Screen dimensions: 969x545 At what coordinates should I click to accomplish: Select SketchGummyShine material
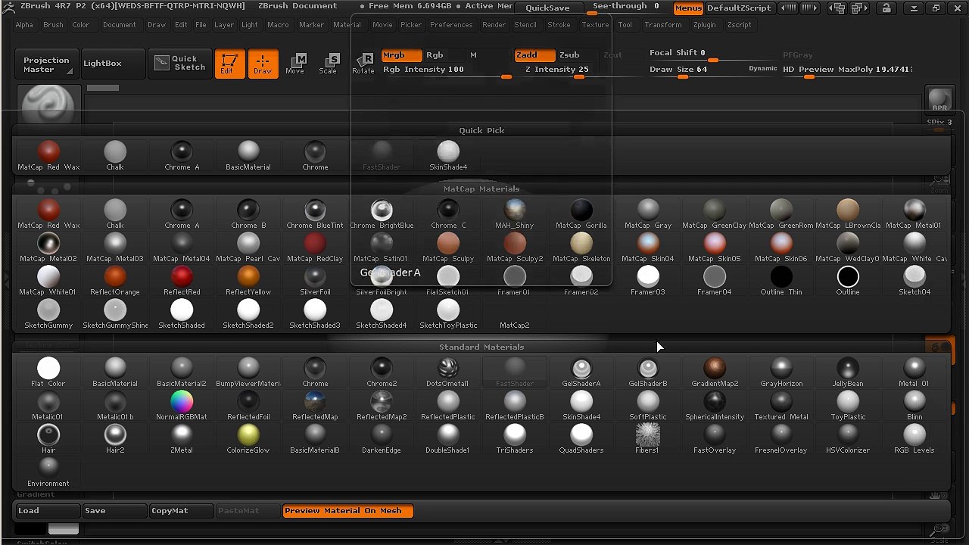pyautogui.click(x=115, y=314)
